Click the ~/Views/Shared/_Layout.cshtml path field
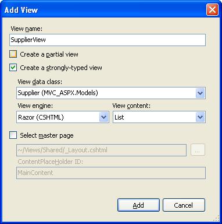The width and height of the screenshot is (222, 224). (x=102, y=150)
